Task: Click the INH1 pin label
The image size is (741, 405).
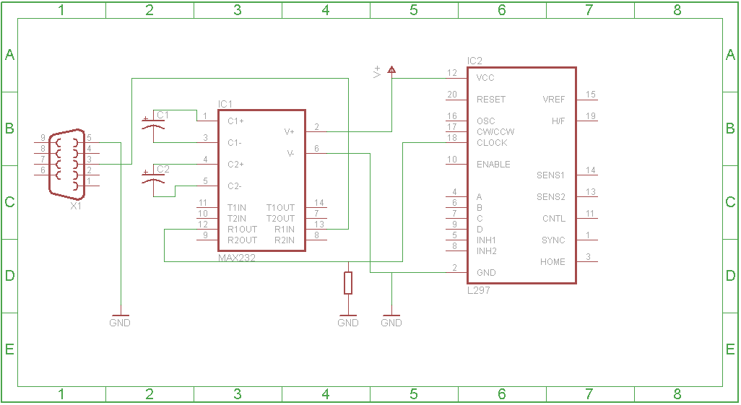Action: click(x=486, y=240)
